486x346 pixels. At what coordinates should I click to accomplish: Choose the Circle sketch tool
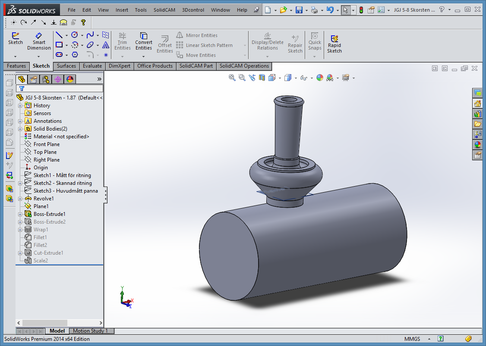[x=74, y=35]
